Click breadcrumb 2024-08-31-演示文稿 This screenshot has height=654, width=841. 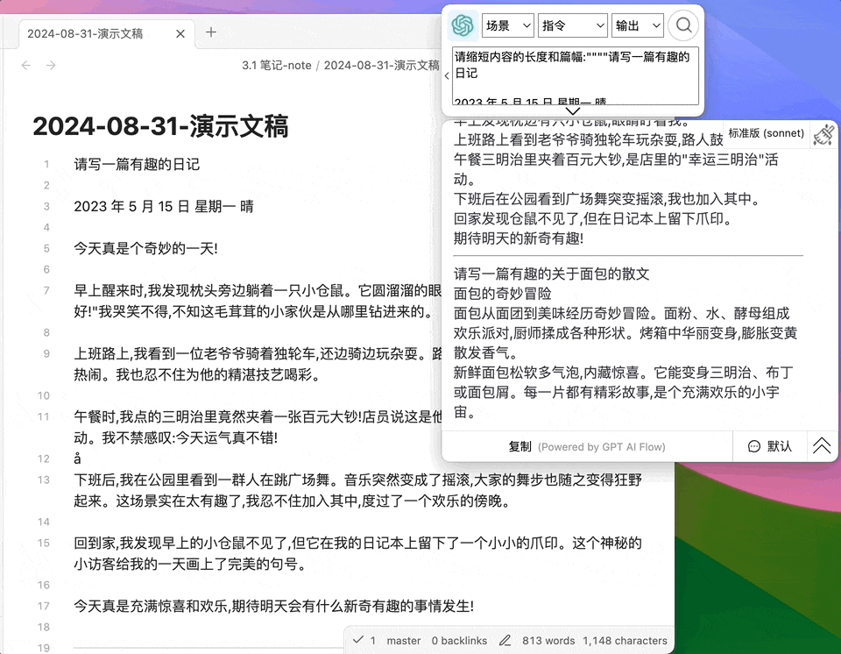pos(381,66)
